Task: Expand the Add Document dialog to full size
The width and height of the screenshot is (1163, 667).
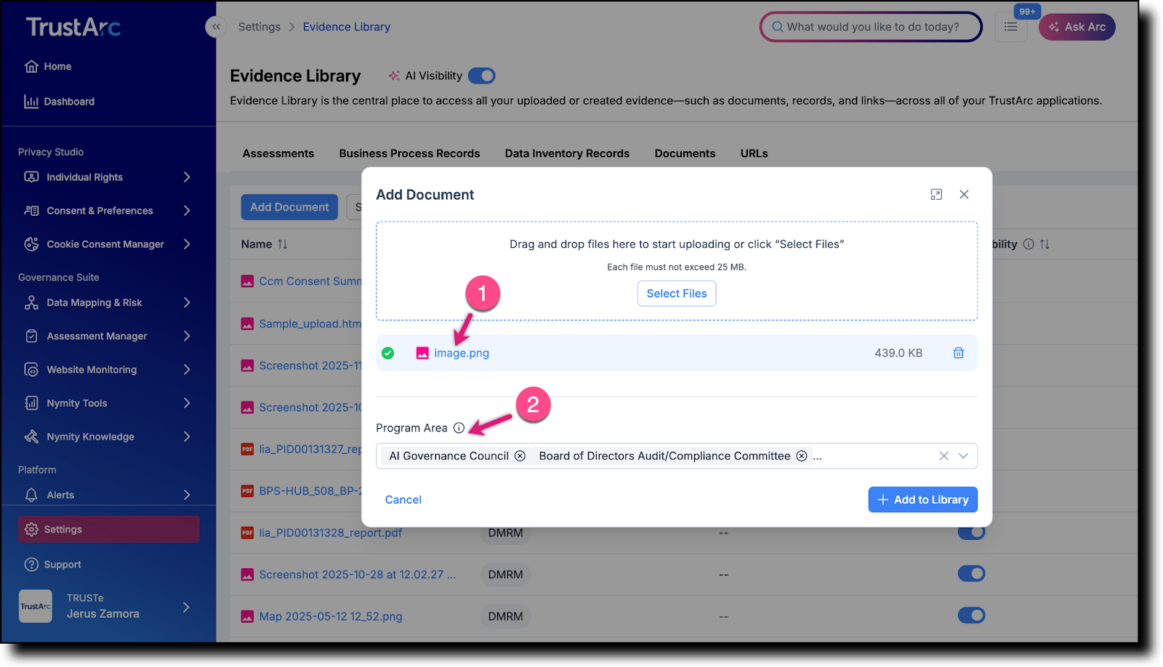Action: [x=936, y=195]
